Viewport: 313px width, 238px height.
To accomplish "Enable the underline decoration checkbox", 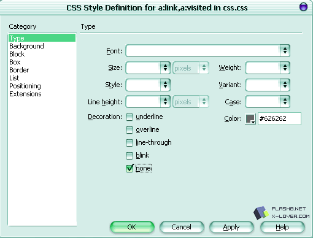I will (x=129, y=117).
